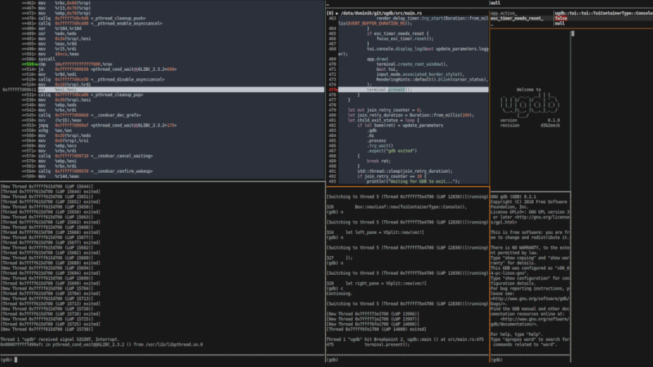
Task: Click the app.active_ expression in watch table
Action: (x=504, y=13)
